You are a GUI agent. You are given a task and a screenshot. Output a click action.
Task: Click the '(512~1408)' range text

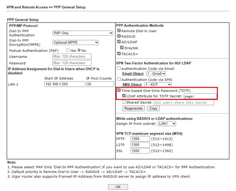coord(162,145)
